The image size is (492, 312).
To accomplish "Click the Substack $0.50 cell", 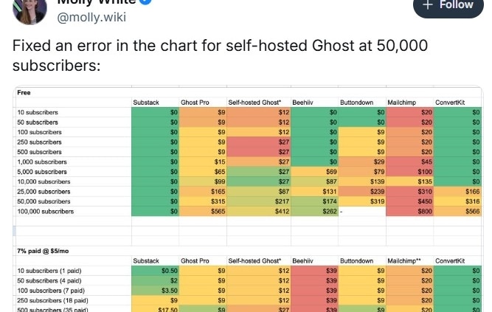I will coord(155,271).
